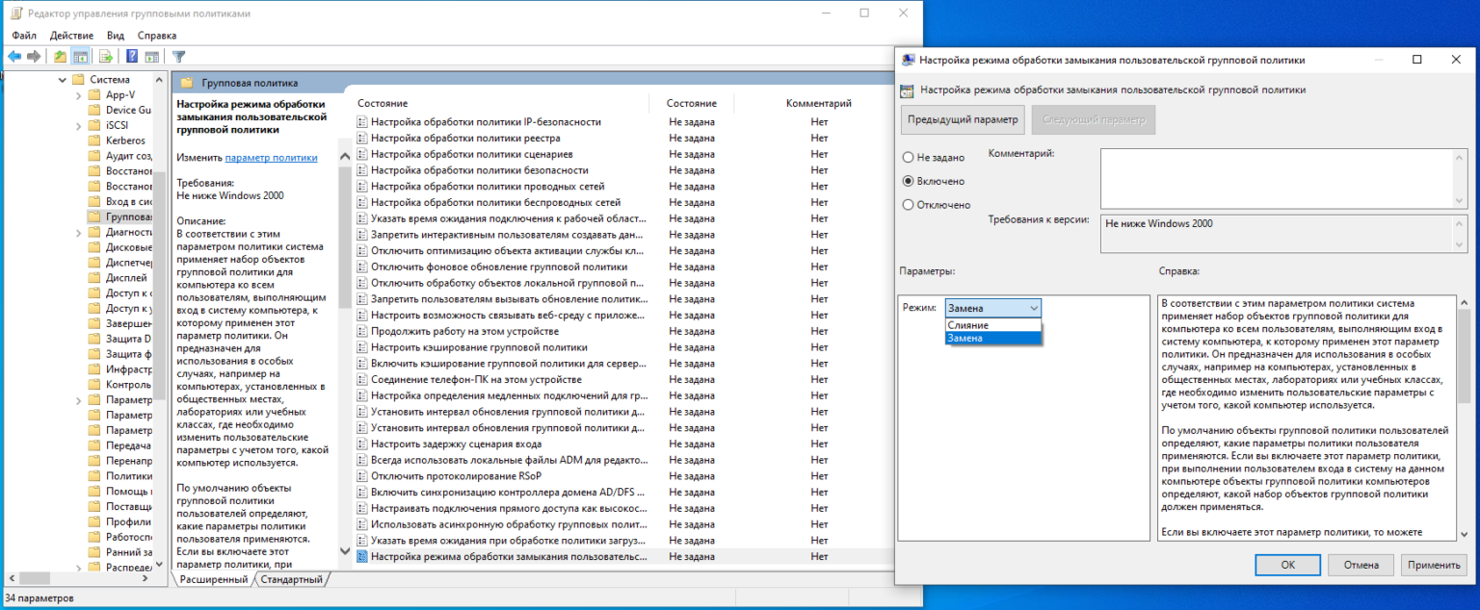Click icon of политики проводных сетей setting
Image resolution: width=1480 pixels, height=610 pixels.
point(362,187)
